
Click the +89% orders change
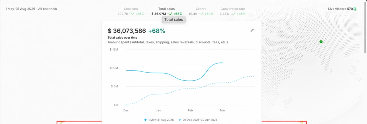(209, 14)
